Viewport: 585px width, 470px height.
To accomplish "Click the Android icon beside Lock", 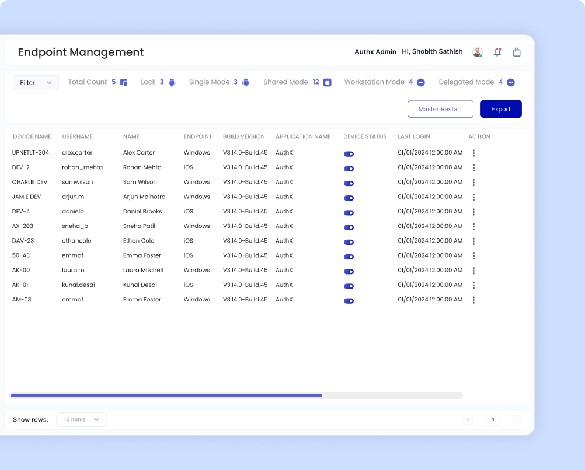I will [172, 82].
